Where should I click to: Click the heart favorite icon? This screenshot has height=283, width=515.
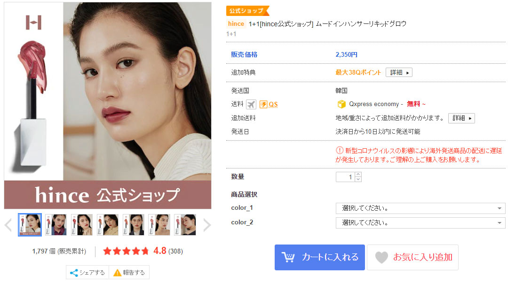pos(381,257)
